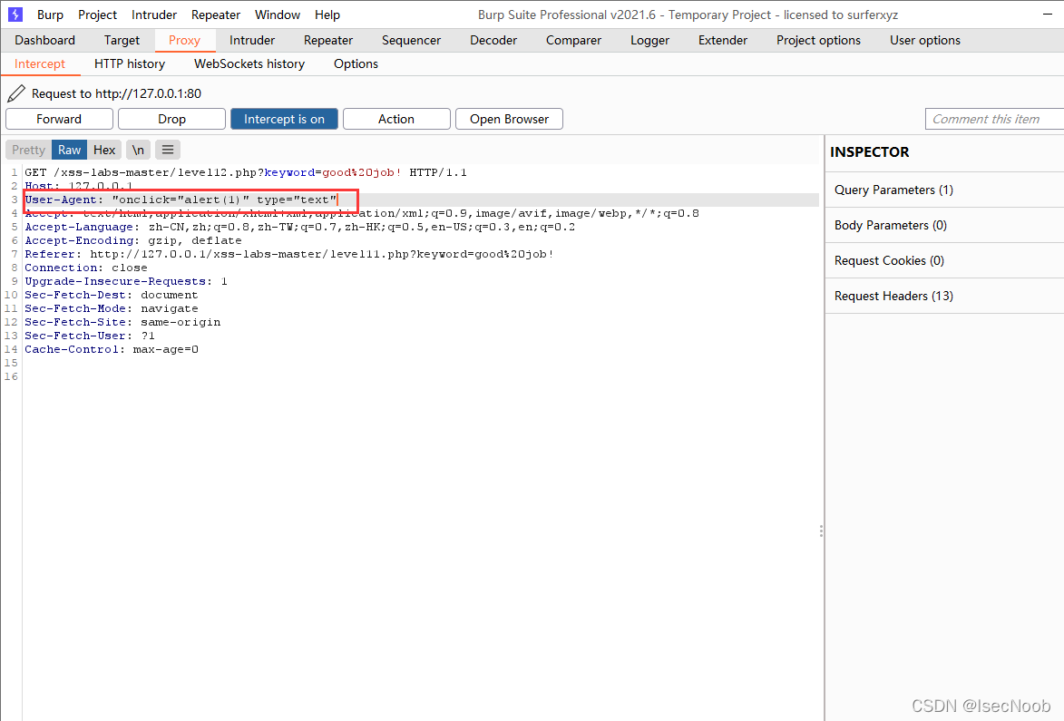The image size is (1064, 721).
Task: Select the Proxy tab
Action: (184, 40)
